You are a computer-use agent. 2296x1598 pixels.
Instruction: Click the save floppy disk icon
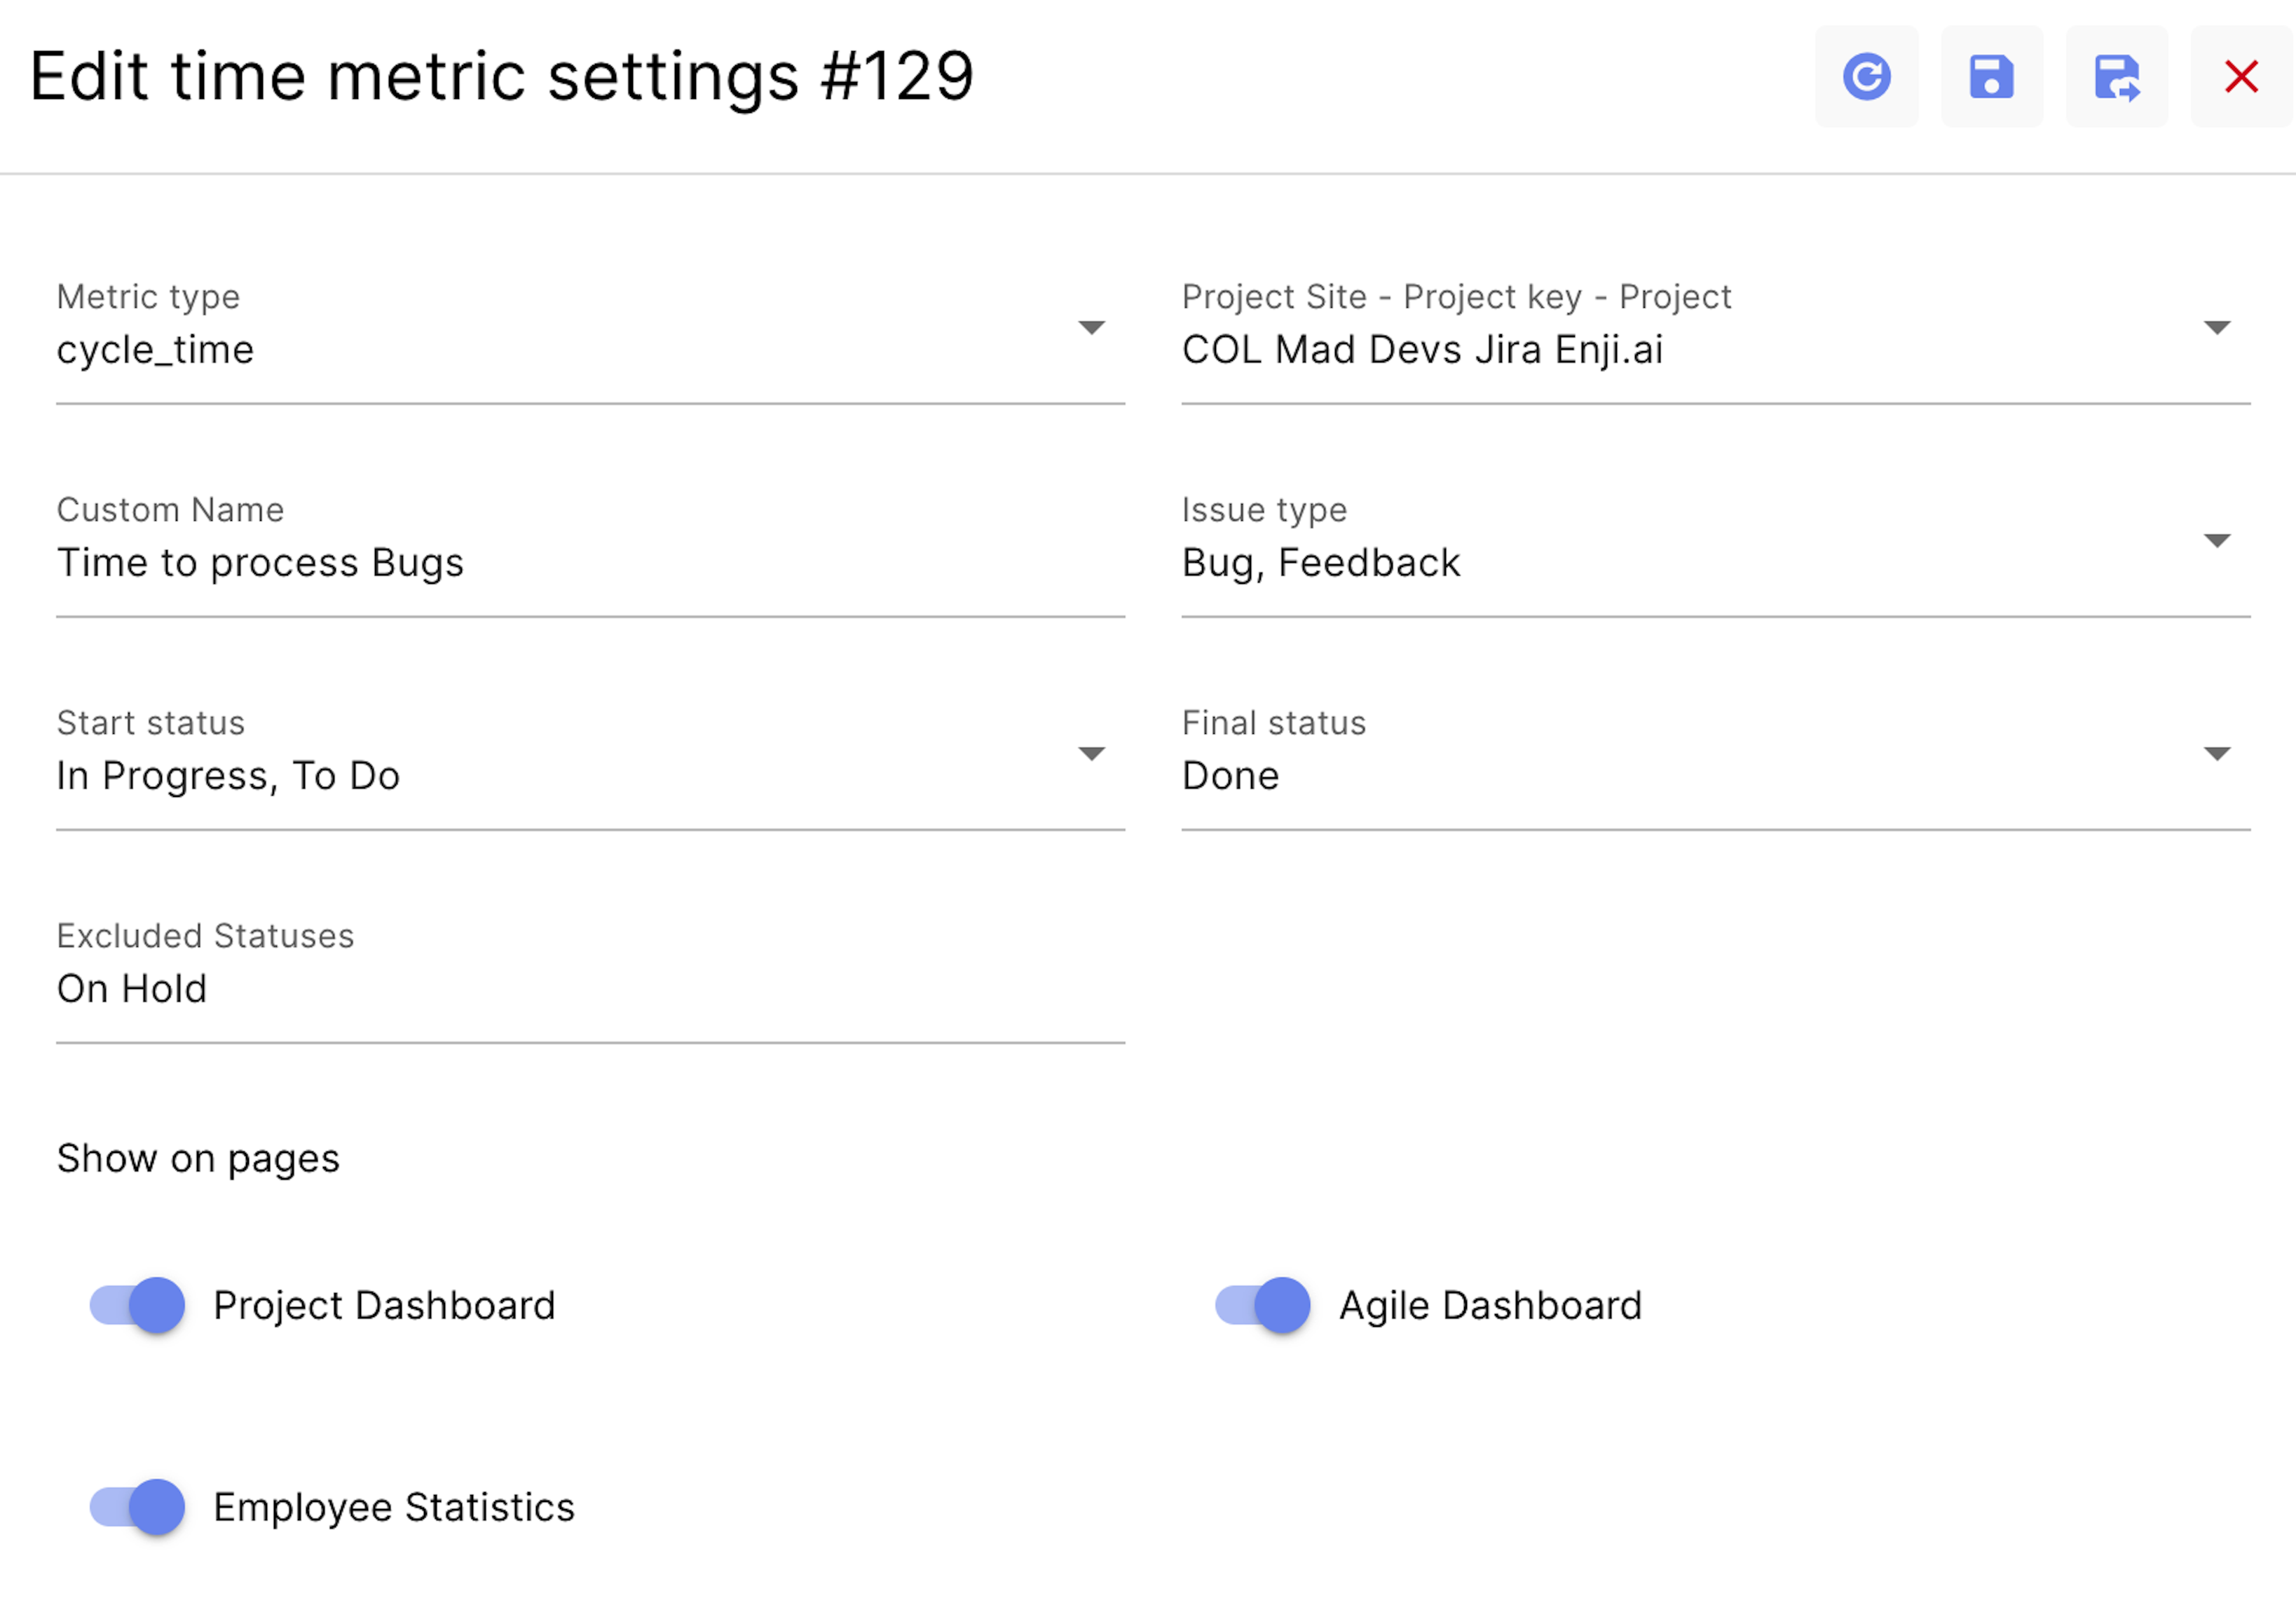[x=1991, y=76]
